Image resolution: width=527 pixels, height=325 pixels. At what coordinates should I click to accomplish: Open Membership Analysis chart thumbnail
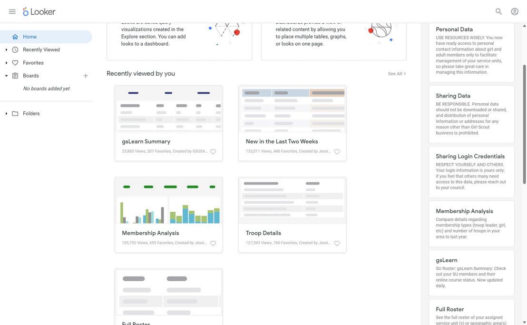(x=168, y=200)
